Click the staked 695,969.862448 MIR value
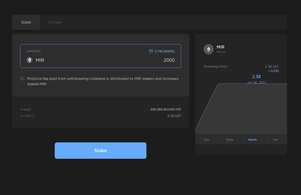 point(166,109)
